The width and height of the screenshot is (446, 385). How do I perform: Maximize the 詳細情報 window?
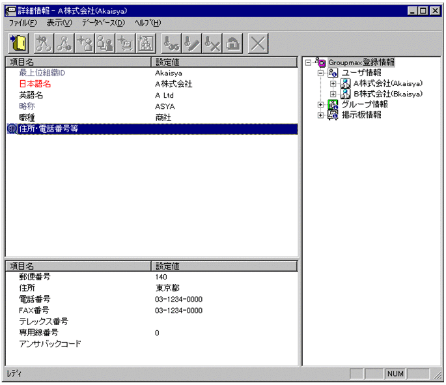tap(423, 11)
